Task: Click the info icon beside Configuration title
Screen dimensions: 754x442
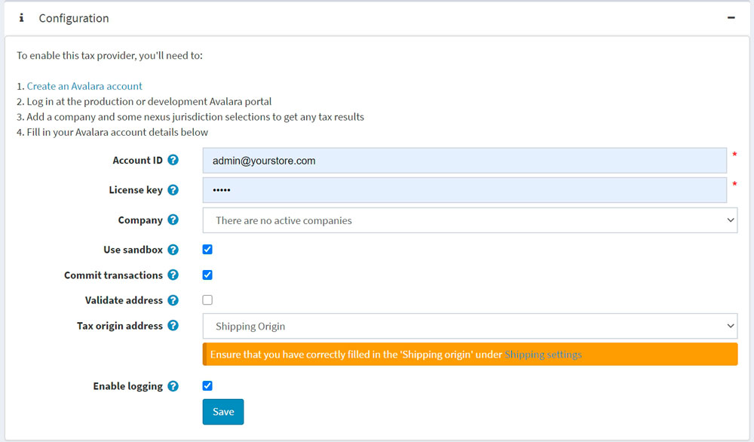Action: (x=21, y=18)
